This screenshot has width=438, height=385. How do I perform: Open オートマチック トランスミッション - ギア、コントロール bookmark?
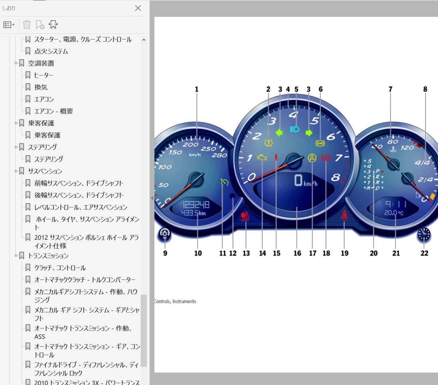pyautogui.click(x=87, y=350)
